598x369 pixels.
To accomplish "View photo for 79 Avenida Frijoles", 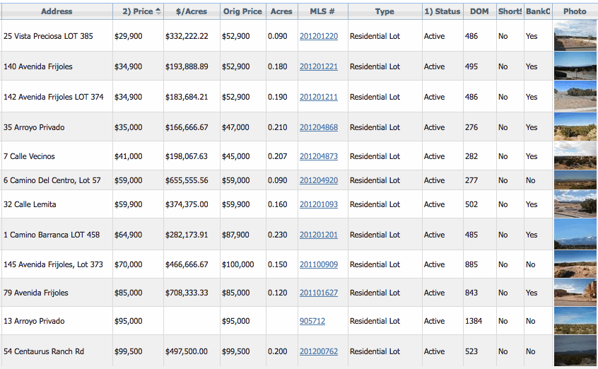I will click(575, 292).
